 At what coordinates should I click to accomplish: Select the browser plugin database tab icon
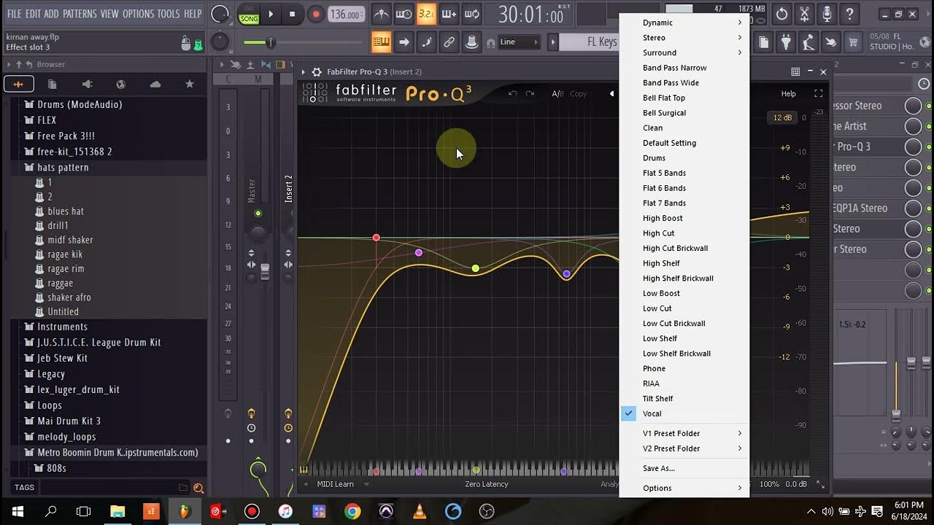pos(87,84)
